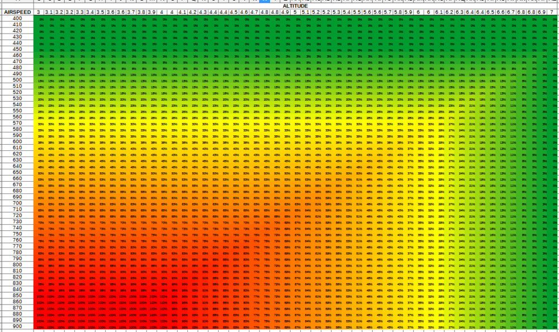Click altitude header cell 4.2

(x=193, y=12)
